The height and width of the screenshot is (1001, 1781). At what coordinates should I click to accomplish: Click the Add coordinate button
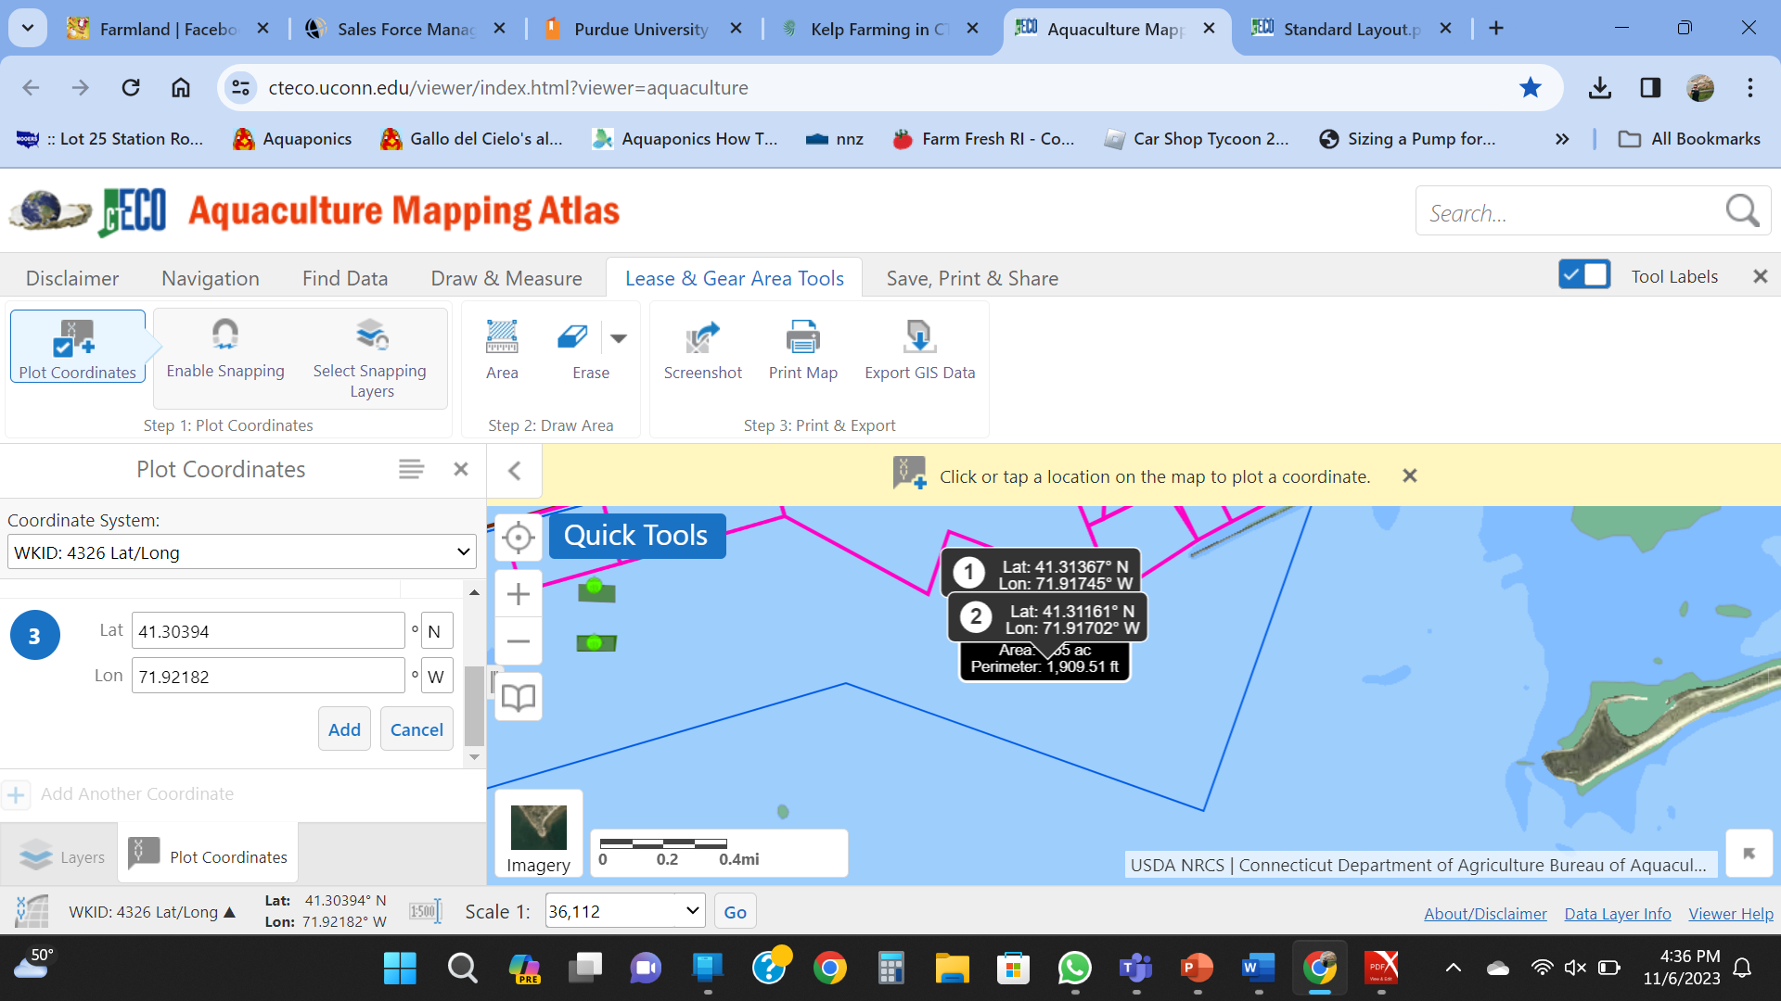tap(344, 729)
